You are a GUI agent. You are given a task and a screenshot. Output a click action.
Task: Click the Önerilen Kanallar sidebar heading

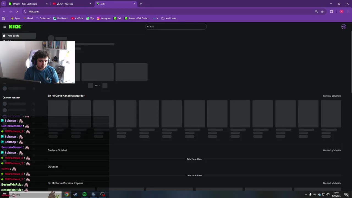click(x=11, y=98)
